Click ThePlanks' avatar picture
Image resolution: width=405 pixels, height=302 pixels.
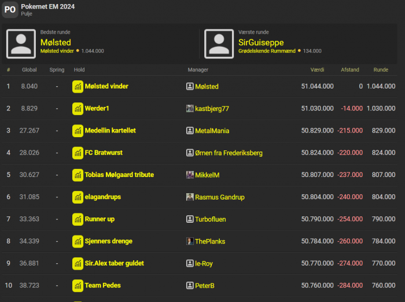190,241
